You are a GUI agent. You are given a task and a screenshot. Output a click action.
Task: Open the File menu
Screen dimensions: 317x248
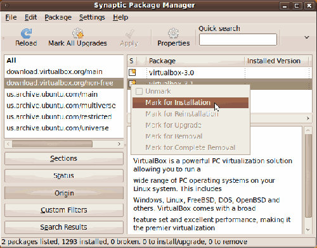pyautogui.click(x=11, y=17)
